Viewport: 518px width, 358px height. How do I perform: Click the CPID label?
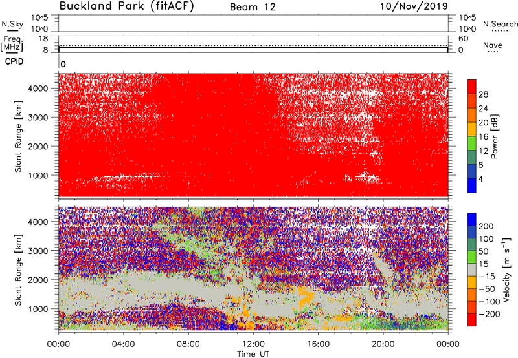14,61
